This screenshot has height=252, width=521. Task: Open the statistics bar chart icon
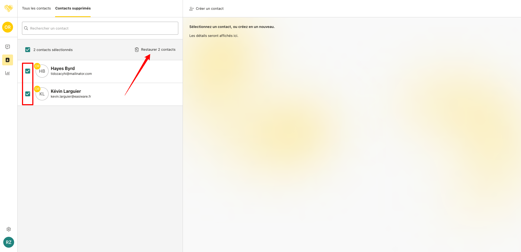pyautogui.click(x=8, y=73)
